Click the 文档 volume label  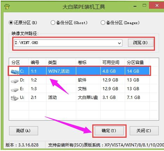[x=82, y=89]
